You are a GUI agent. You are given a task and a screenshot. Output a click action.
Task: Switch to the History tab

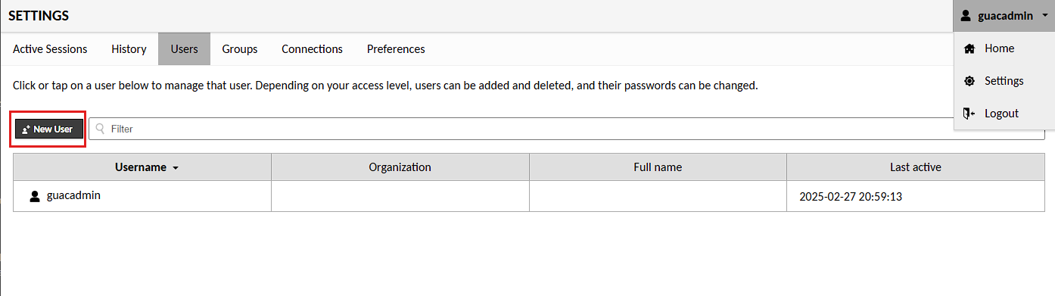click(129, 49)
